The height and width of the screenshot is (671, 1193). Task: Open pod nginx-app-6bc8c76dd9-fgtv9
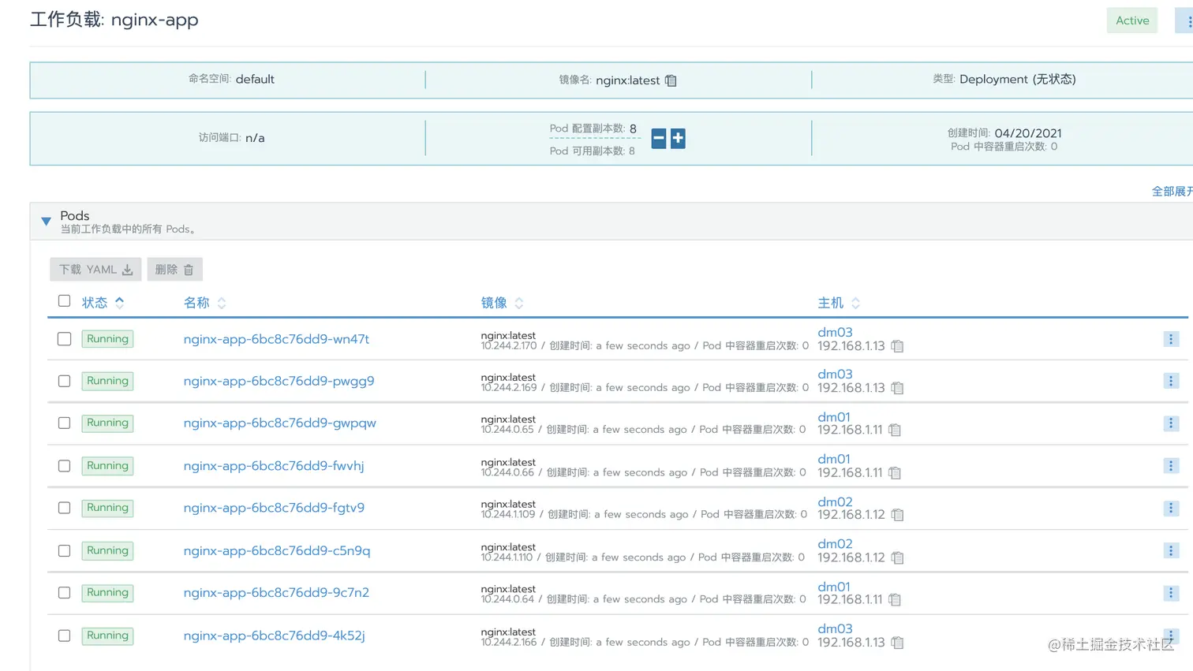pyautogui.click(x=274, y=508)
